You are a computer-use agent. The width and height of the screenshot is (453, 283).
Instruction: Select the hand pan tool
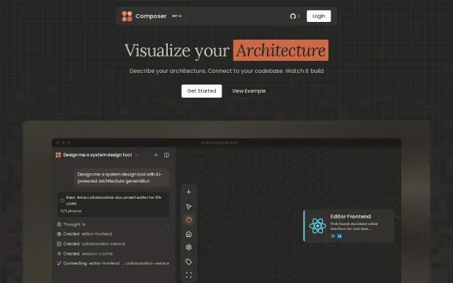(189, 220)
